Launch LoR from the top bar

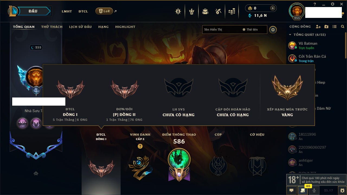click(104, 11)
